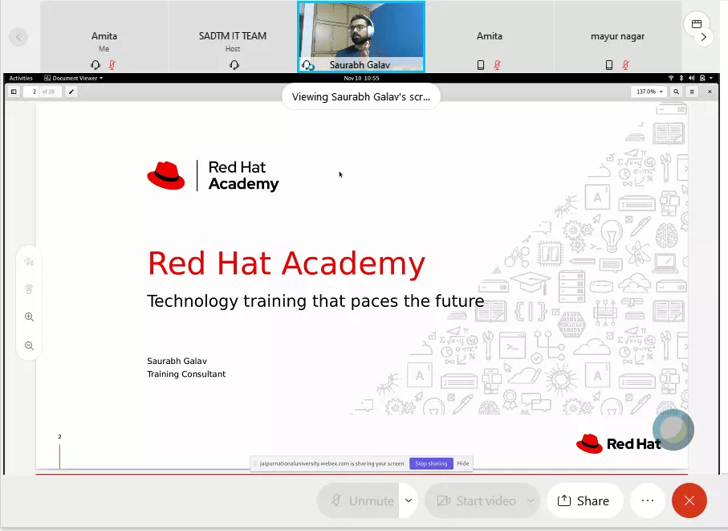
Task: Click the floating circular assistant bubble
Action: point(673,430)
